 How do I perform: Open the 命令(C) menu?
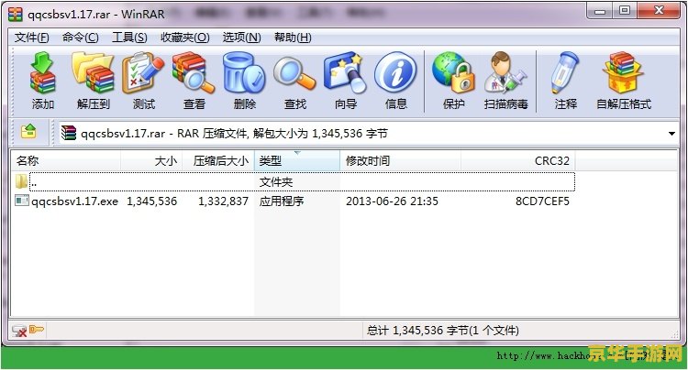(81, 38)
